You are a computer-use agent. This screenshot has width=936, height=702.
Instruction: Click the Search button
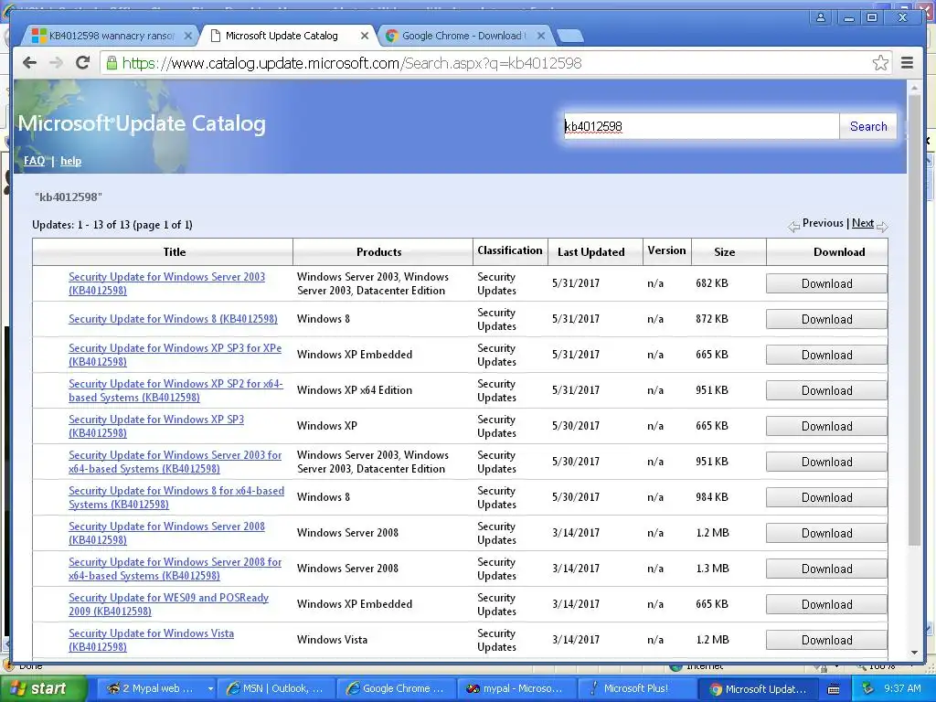[x=868, y=126]
